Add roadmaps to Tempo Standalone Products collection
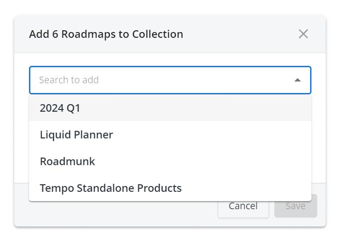340x243 pixels. pyautogui.click(x=111, y=188)
